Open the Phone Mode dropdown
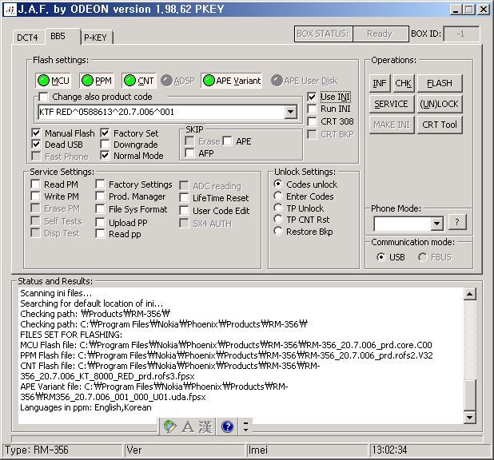Screen dimensions: 494x460 [436, 224]
